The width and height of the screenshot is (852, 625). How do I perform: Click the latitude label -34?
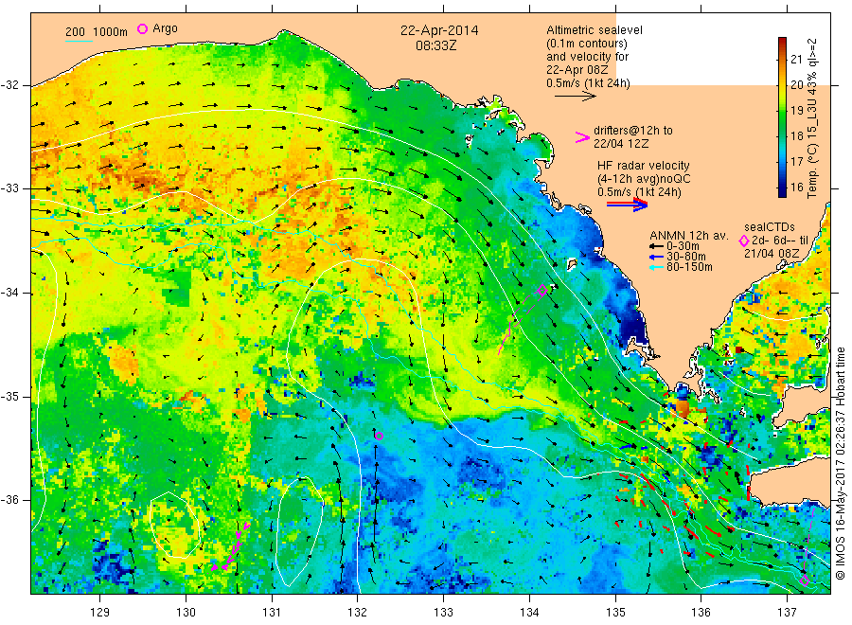tap(9, 293)
